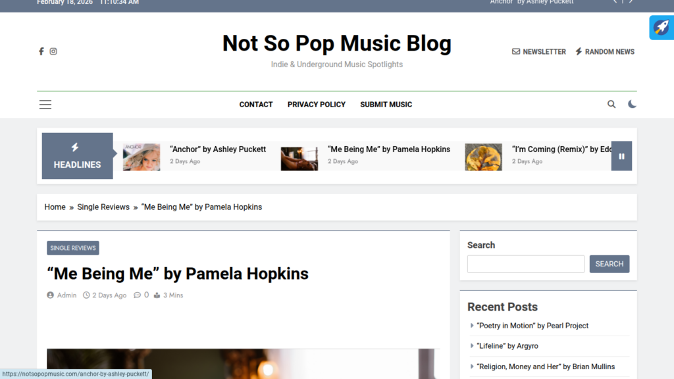Open the Facebook icon link
This screenshot has height=379, width=674.
click(x=41, y=51)
